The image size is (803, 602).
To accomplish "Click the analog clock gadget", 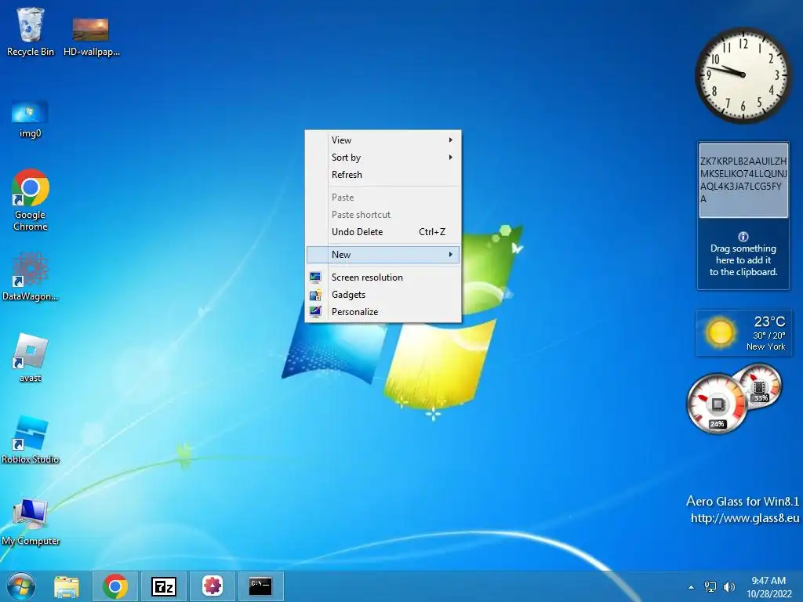I will pyautogui.click(x=743, y=74).
